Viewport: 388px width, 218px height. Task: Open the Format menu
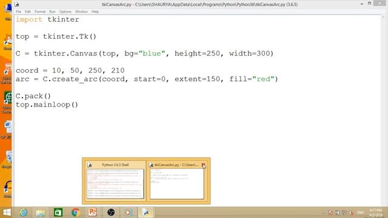coord(40,12)
